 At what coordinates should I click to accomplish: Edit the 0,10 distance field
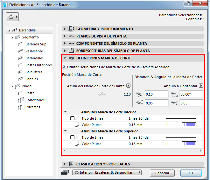coord(157,94)
